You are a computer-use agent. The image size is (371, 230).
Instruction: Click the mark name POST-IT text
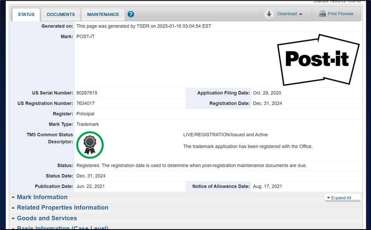[85, 37]
